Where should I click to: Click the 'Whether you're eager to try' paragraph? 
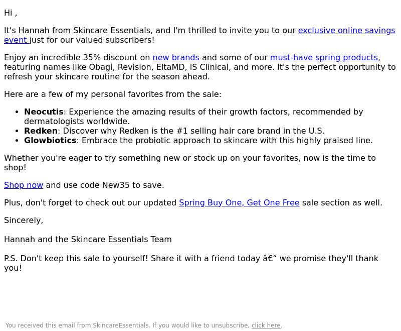coord(190,163)
